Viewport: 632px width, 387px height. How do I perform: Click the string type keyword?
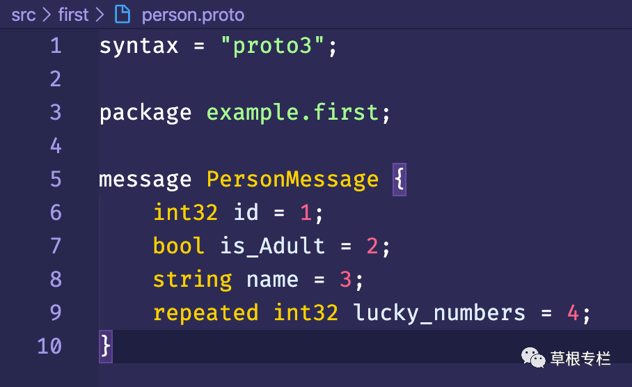[x=193, y=280]
